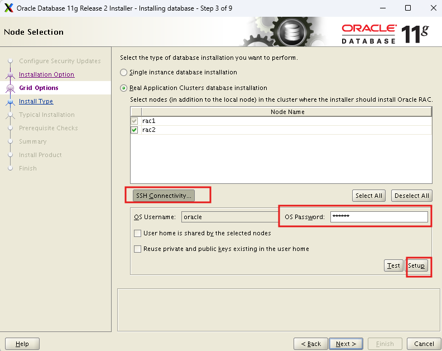The width and height of the screenshot is (442, 351).
Task: Click the Test SSH button
Action: (x=393, y=265)
